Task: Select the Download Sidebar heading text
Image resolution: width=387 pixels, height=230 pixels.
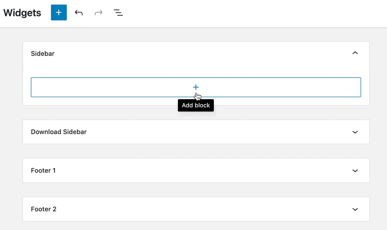Action: coord(59,132)
